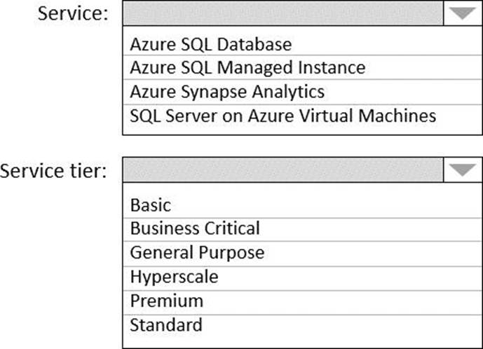
Task: Pick the General Purpose tier
Action: [197, 252]
